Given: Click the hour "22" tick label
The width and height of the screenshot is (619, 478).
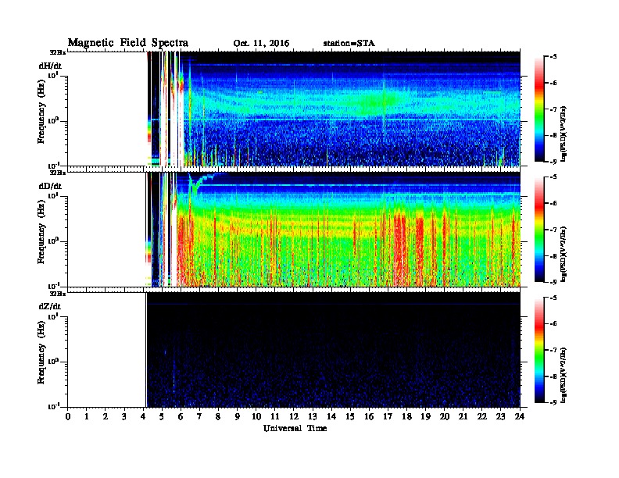Looking at the screenshot, I should point(482,416).
